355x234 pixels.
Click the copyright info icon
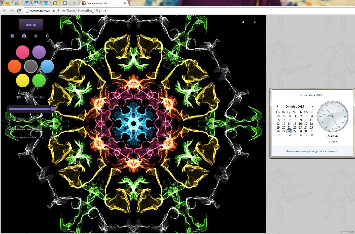255,22
